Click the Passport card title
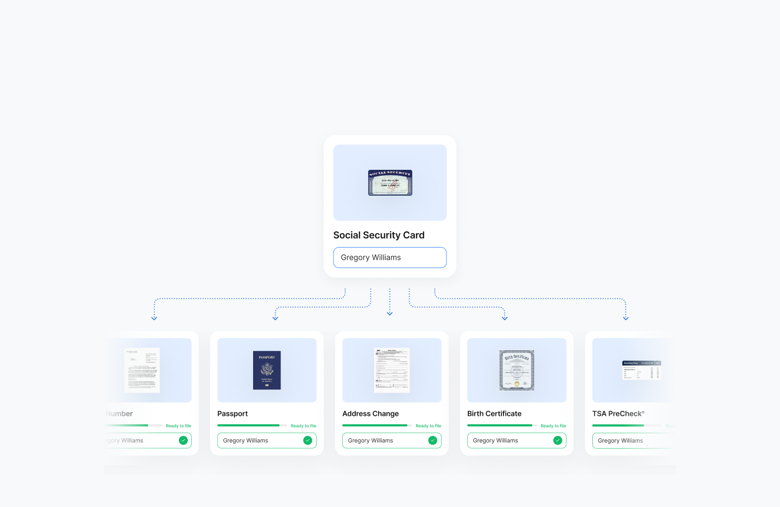Viewport: 780px width, 507px height. click(x=232, y=413)
